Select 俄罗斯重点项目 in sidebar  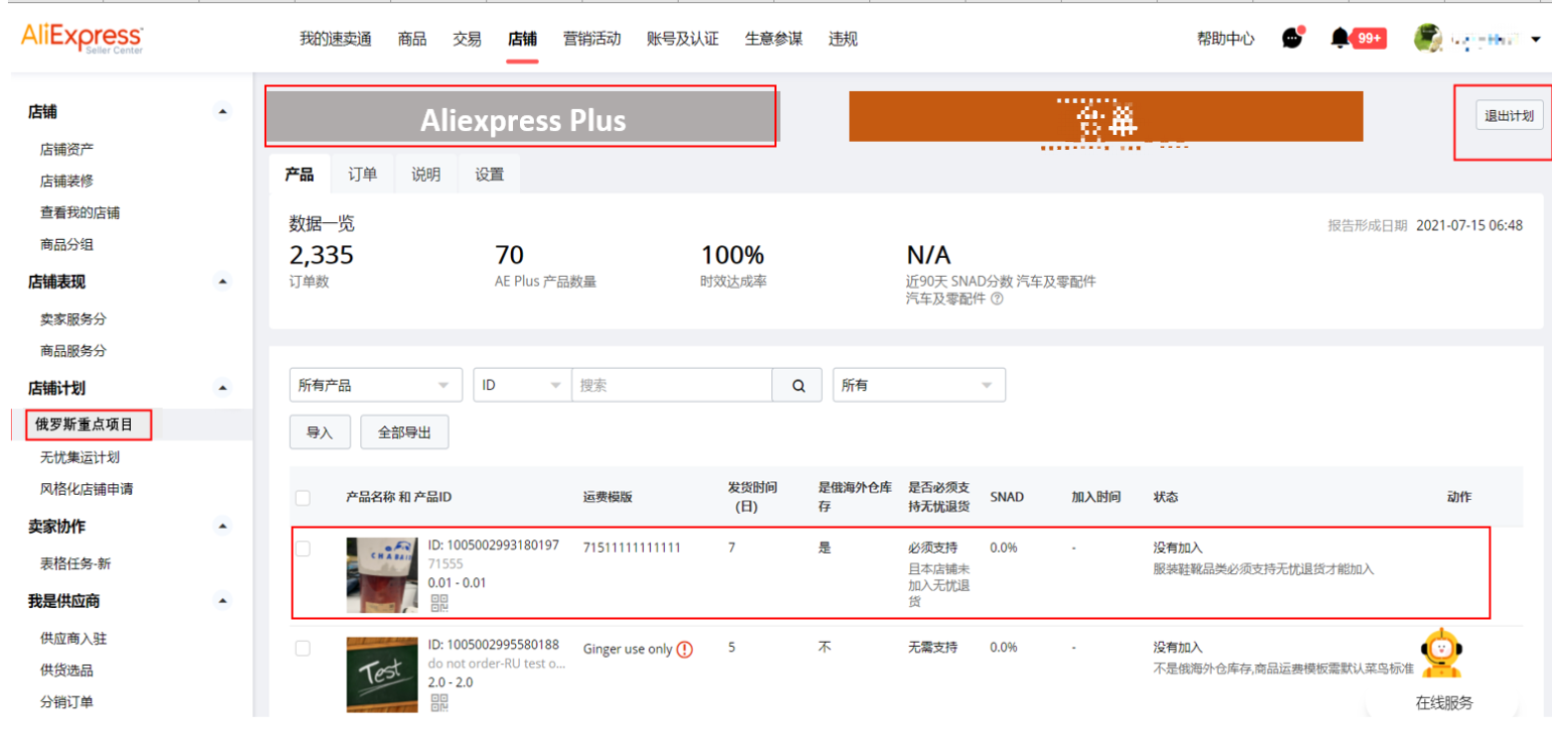84,425
